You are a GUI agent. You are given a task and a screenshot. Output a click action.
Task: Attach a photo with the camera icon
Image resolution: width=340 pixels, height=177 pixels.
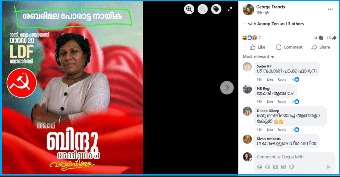click(275, 167)
